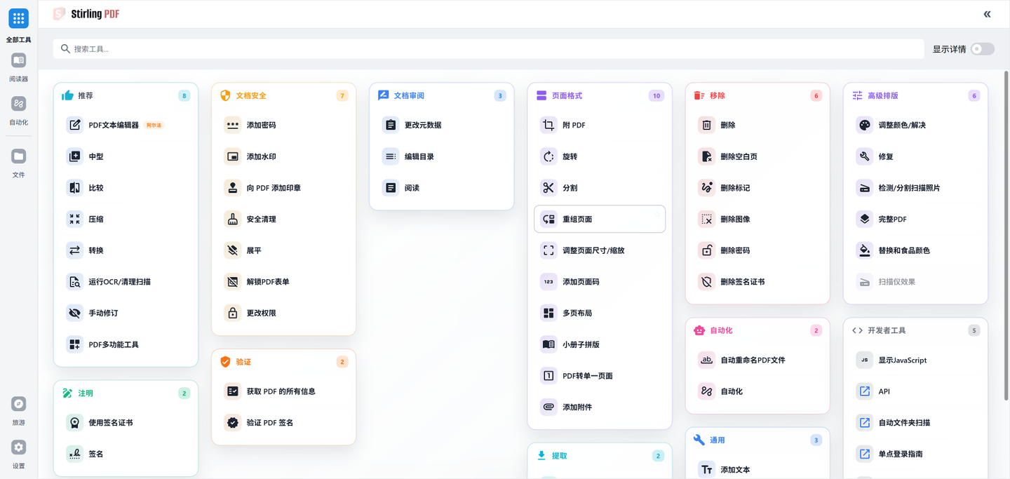Open the 文件 section in the sidebar
This screenshot has width=1010, height=479.
point(18,156)
